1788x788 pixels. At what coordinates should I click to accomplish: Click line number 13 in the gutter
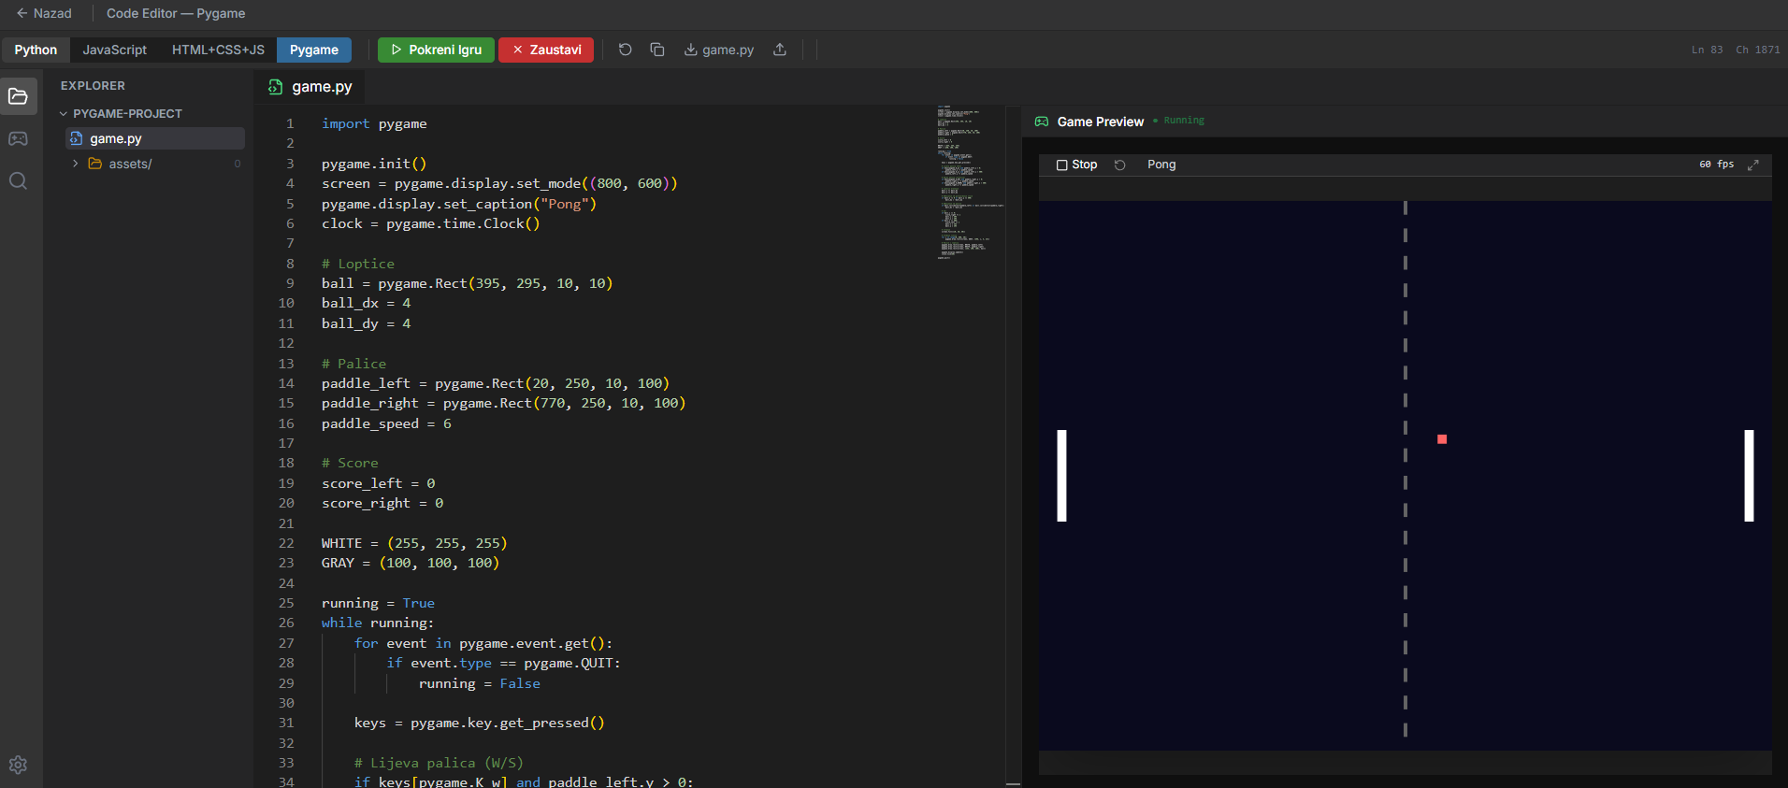pyautogui.click(x=286, y=364)
